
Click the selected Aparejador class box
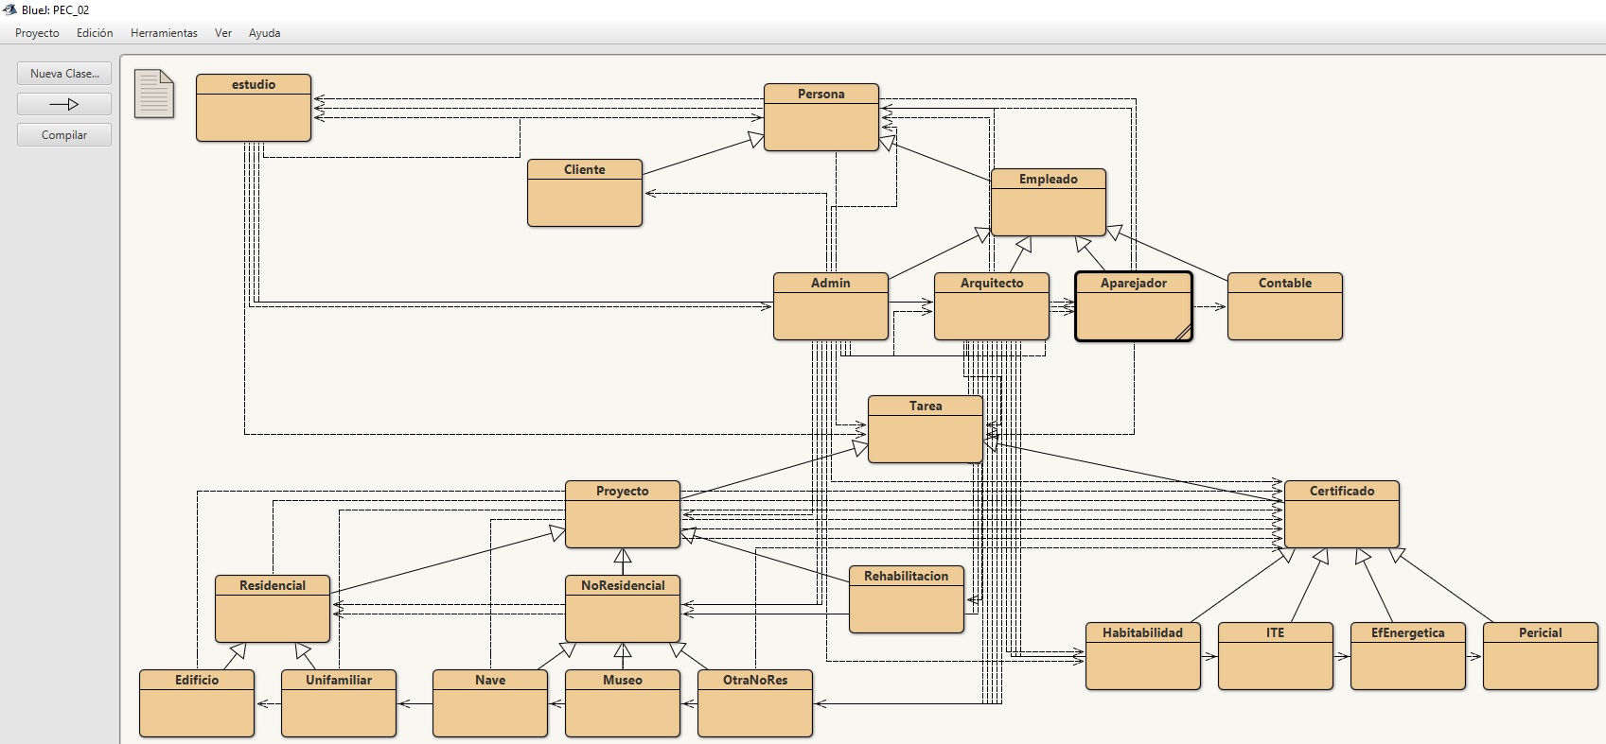(x=1134, y=306)
